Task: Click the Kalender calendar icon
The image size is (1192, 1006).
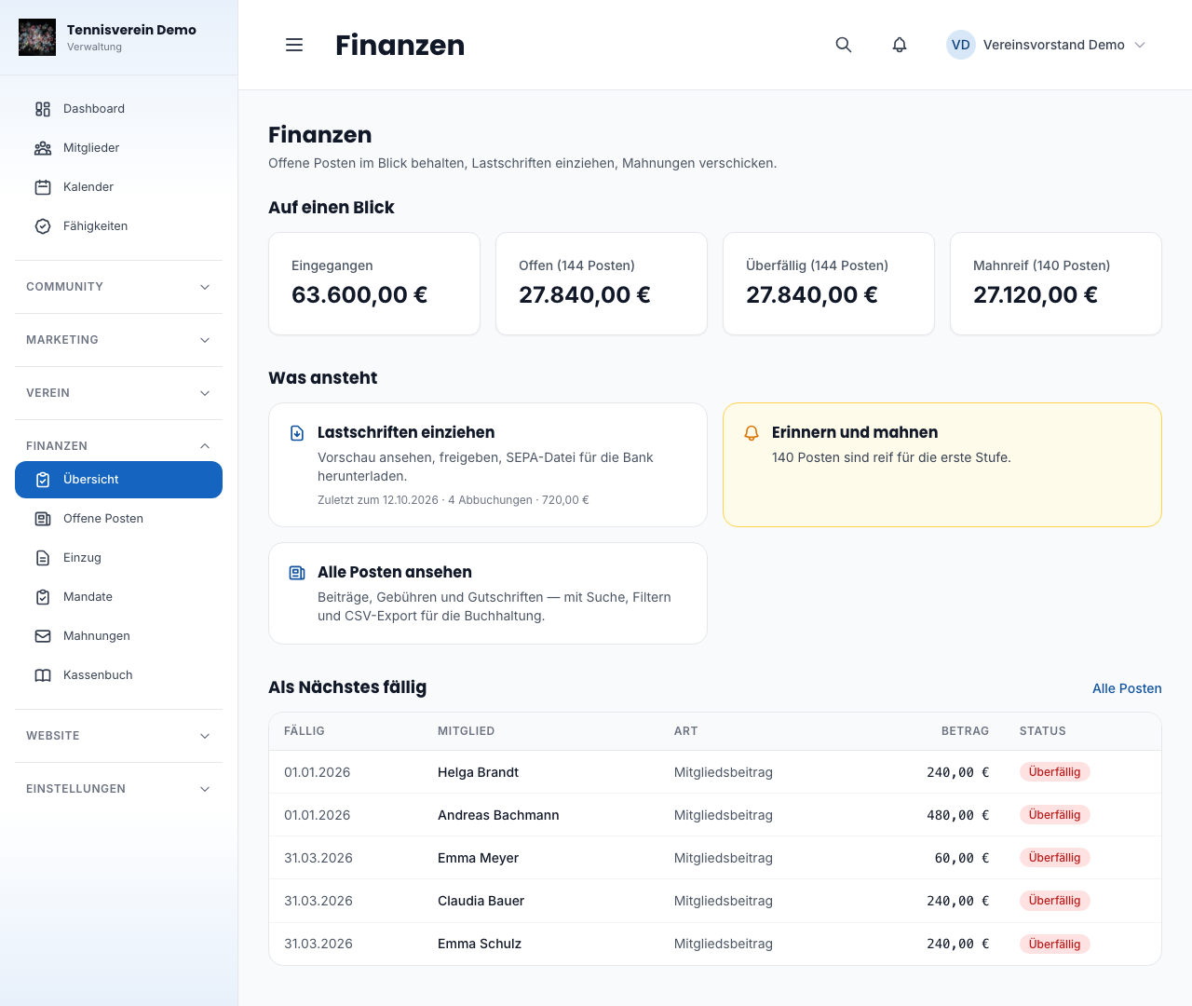Action: point(43,187)
